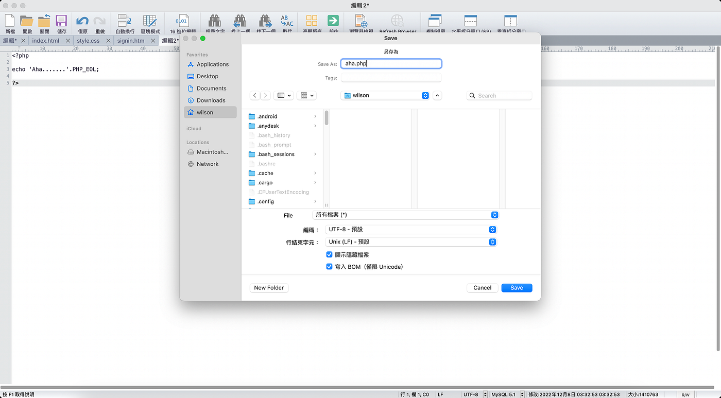Close the 編輯* tab with its X
This screenshot has width=721, height=398.
click(23, 40)
